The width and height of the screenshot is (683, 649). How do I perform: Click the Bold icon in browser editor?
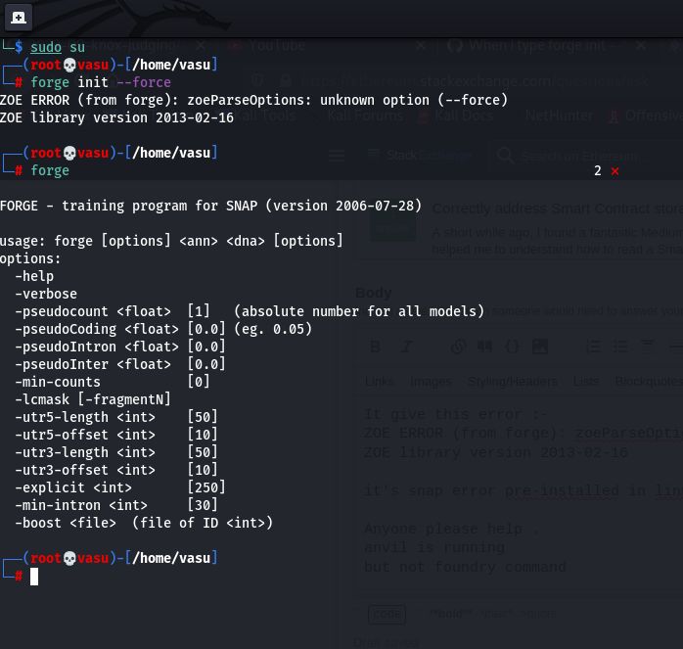click(x=375, y=347)
